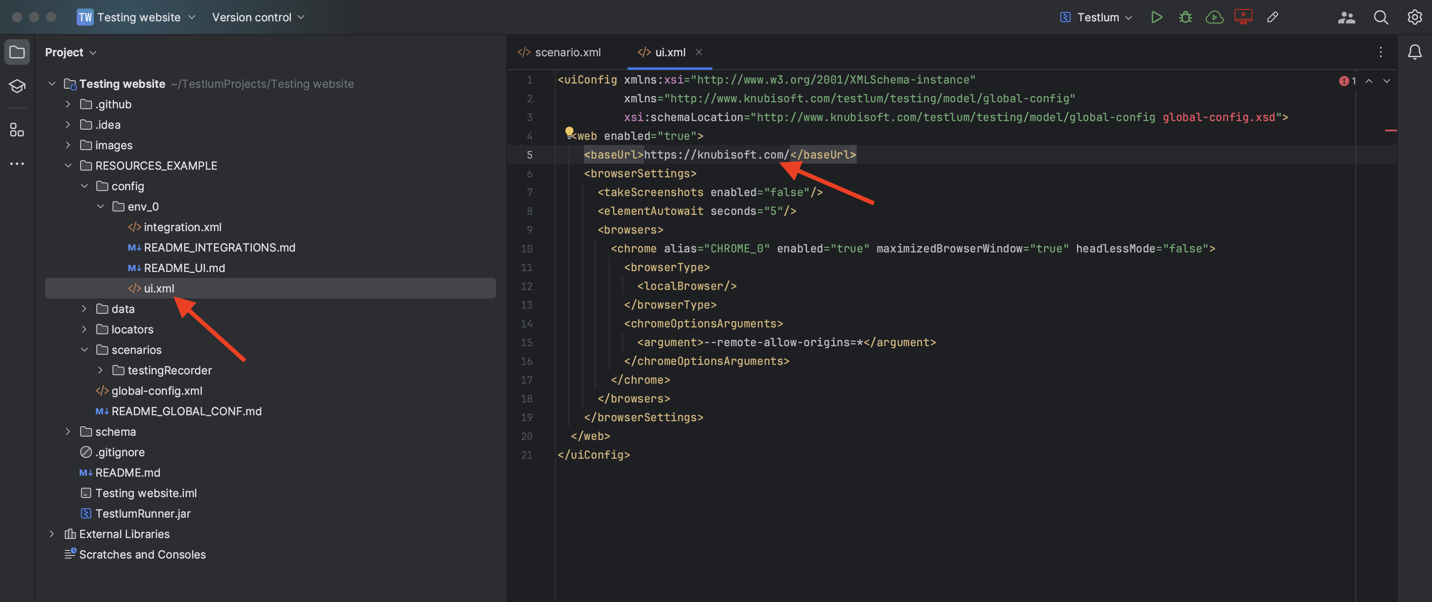Open Code With Me people icon

pos(1346,17)
